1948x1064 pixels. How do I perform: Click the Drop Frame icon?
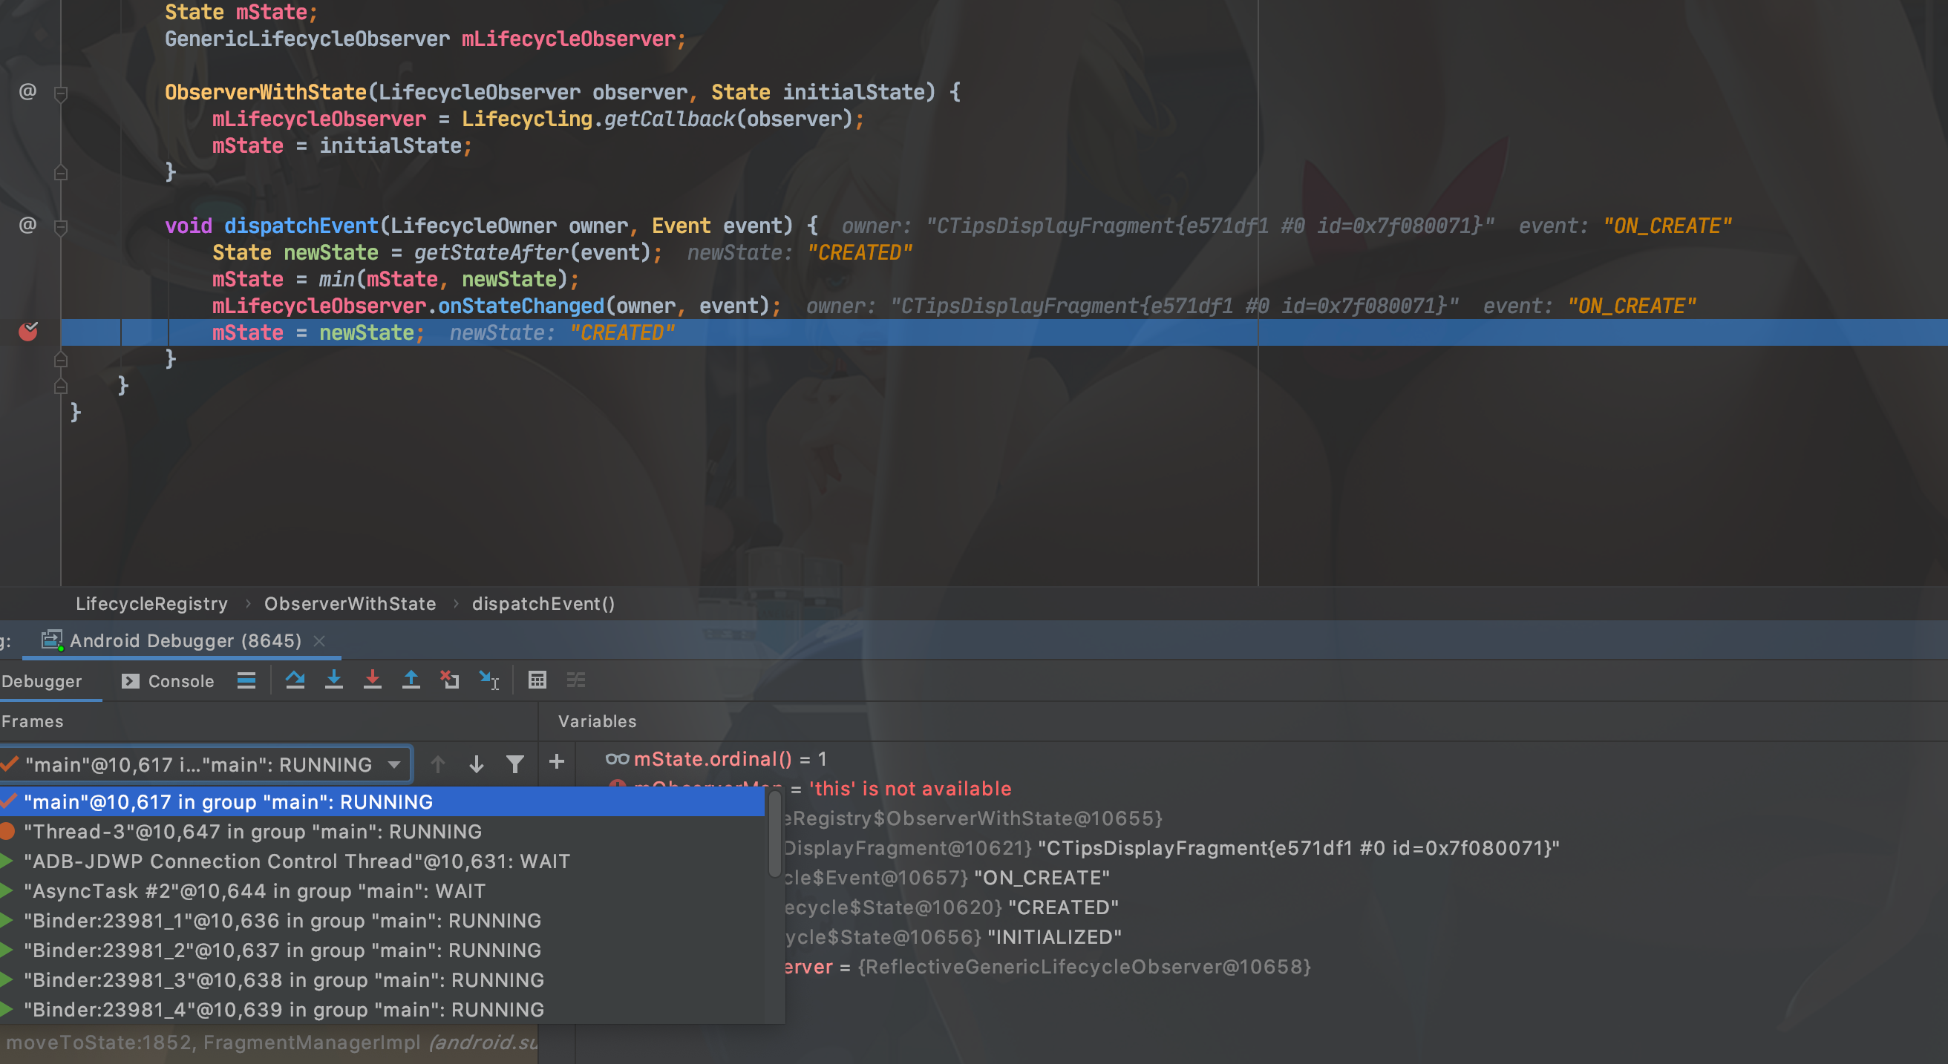(x=450, y=680)
